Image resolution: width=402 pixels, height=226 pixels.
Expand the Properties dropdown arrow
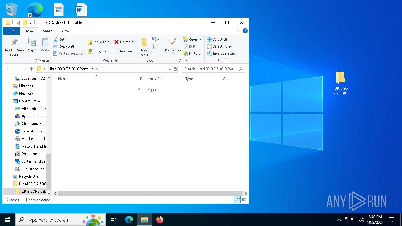pyautogui.click(x=173, y=54)
